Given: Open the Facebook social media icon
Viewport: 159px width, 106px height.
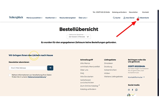Looking at the screenshot, I should [132, 90].
